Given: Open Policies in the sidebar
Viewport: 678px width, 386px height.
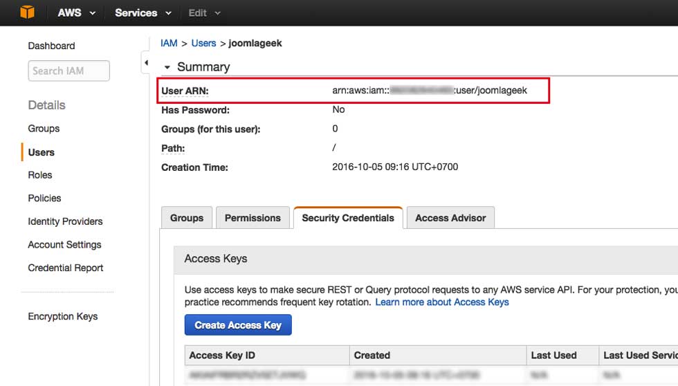Looking at the screenshot, I should [44, 198].
